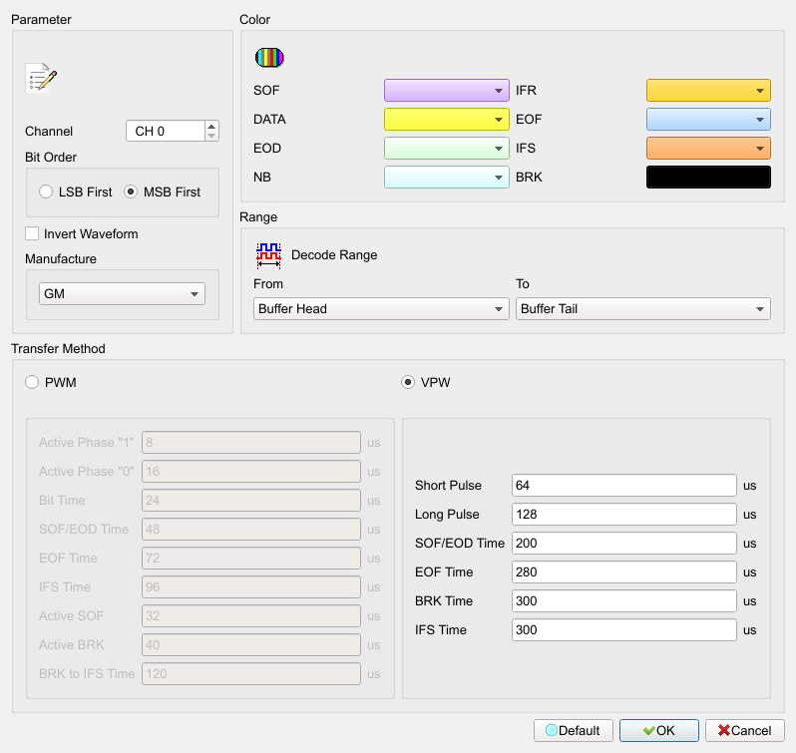Click the Active SOF field
The height and width of the screenshot is (753, 796).
tap(251, 616)
